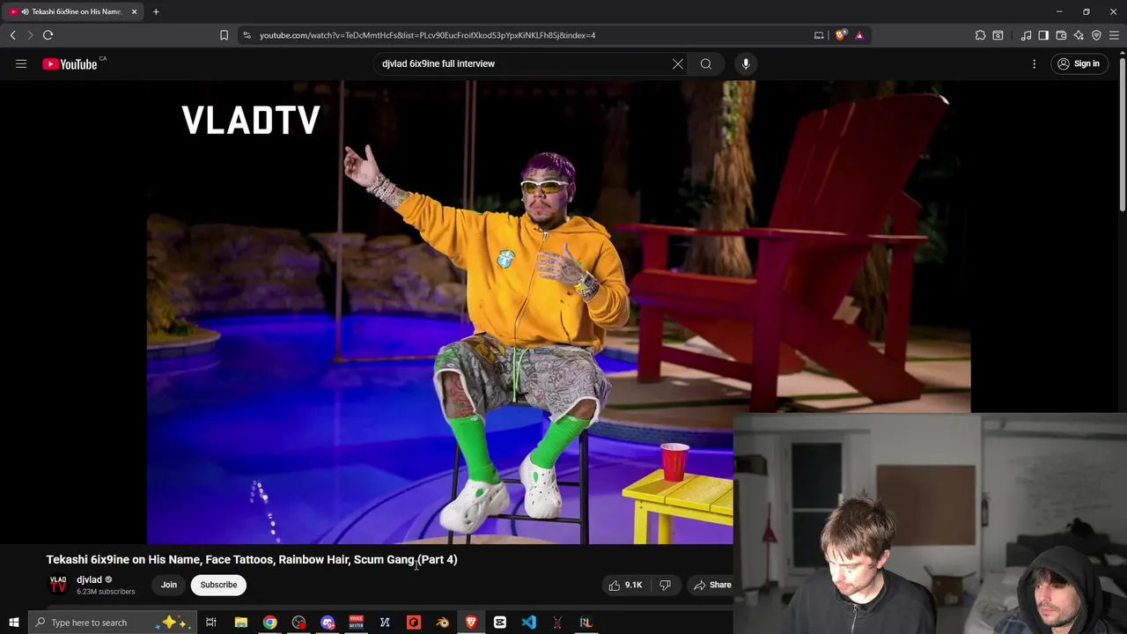
Task: Open the djvlad channel avatar
Action: click(58, 585)
